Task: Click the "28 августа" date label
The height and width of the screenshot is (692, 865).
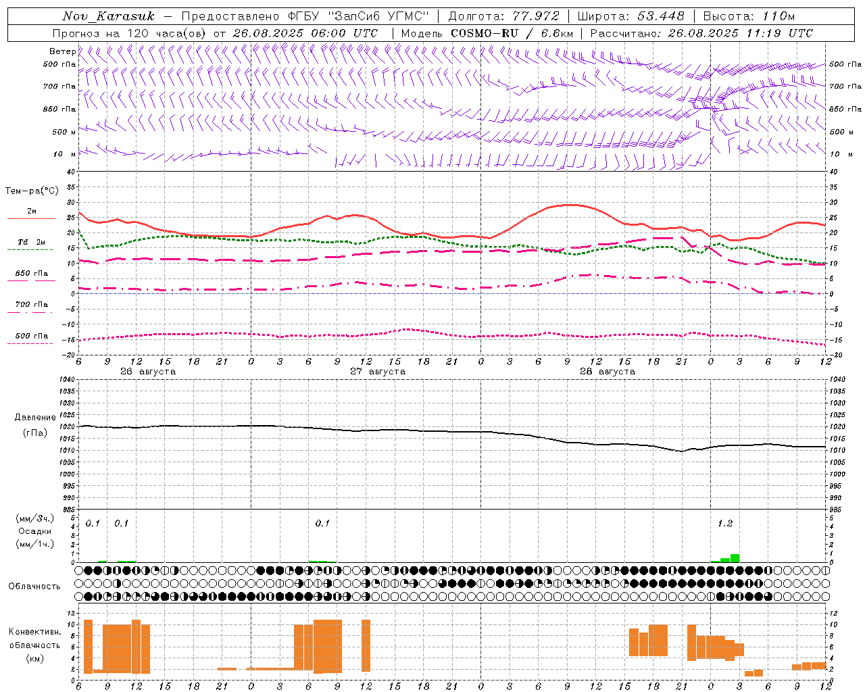Action: tap(608, 372)
